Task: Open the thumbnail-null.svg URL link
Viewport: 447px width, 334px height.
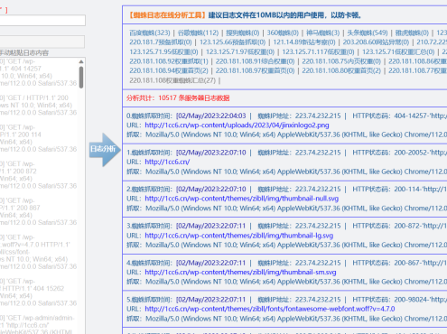Action: (242, 199)
